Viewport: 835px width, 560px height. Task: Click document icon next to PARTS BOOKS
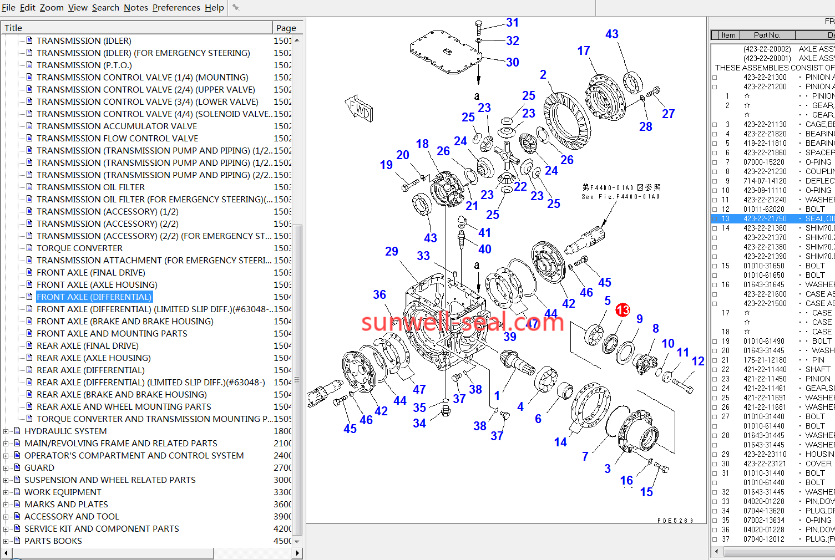click(x=17, y=541)
